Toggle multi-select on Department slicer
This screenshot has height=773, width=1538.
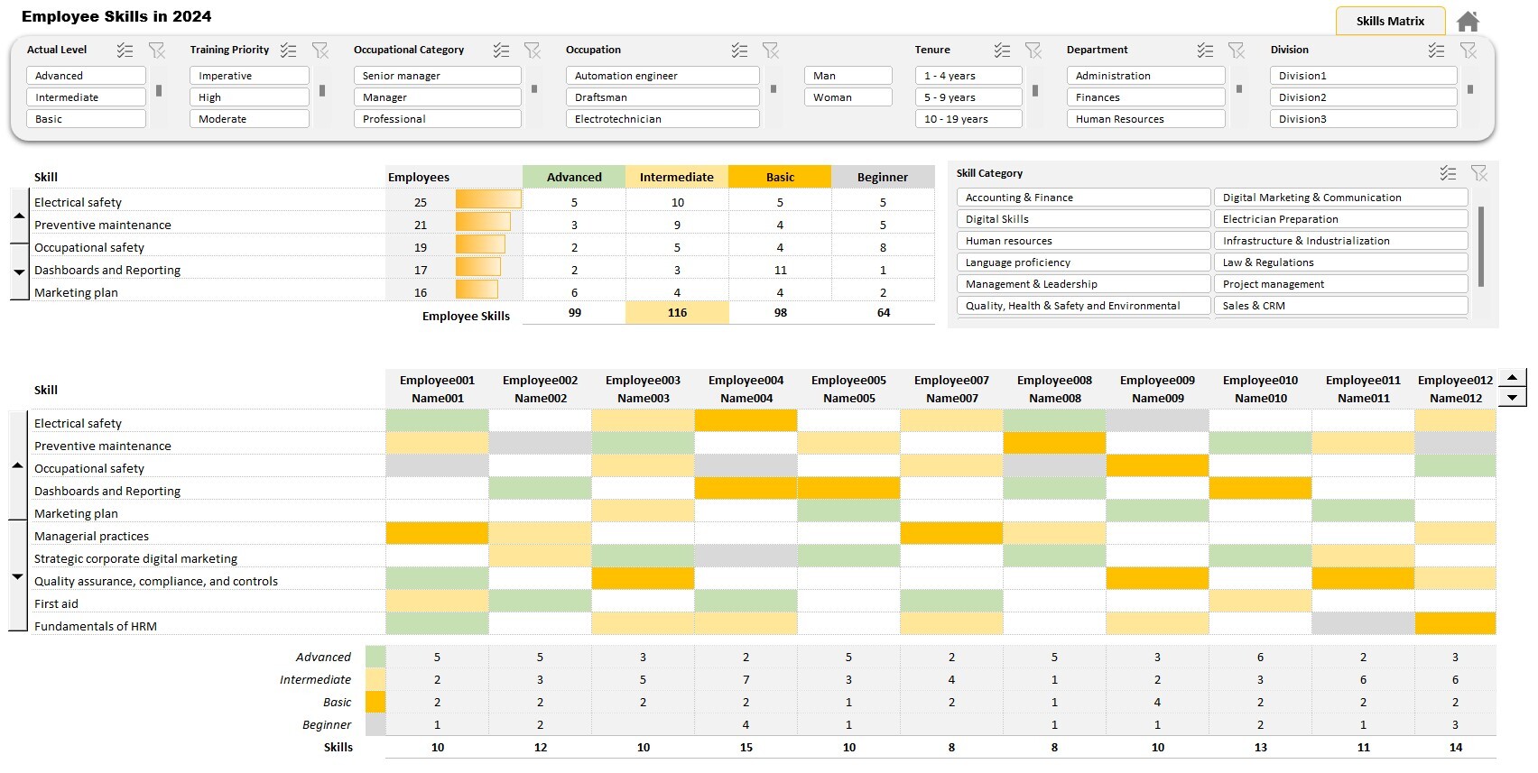point(1206,51)
